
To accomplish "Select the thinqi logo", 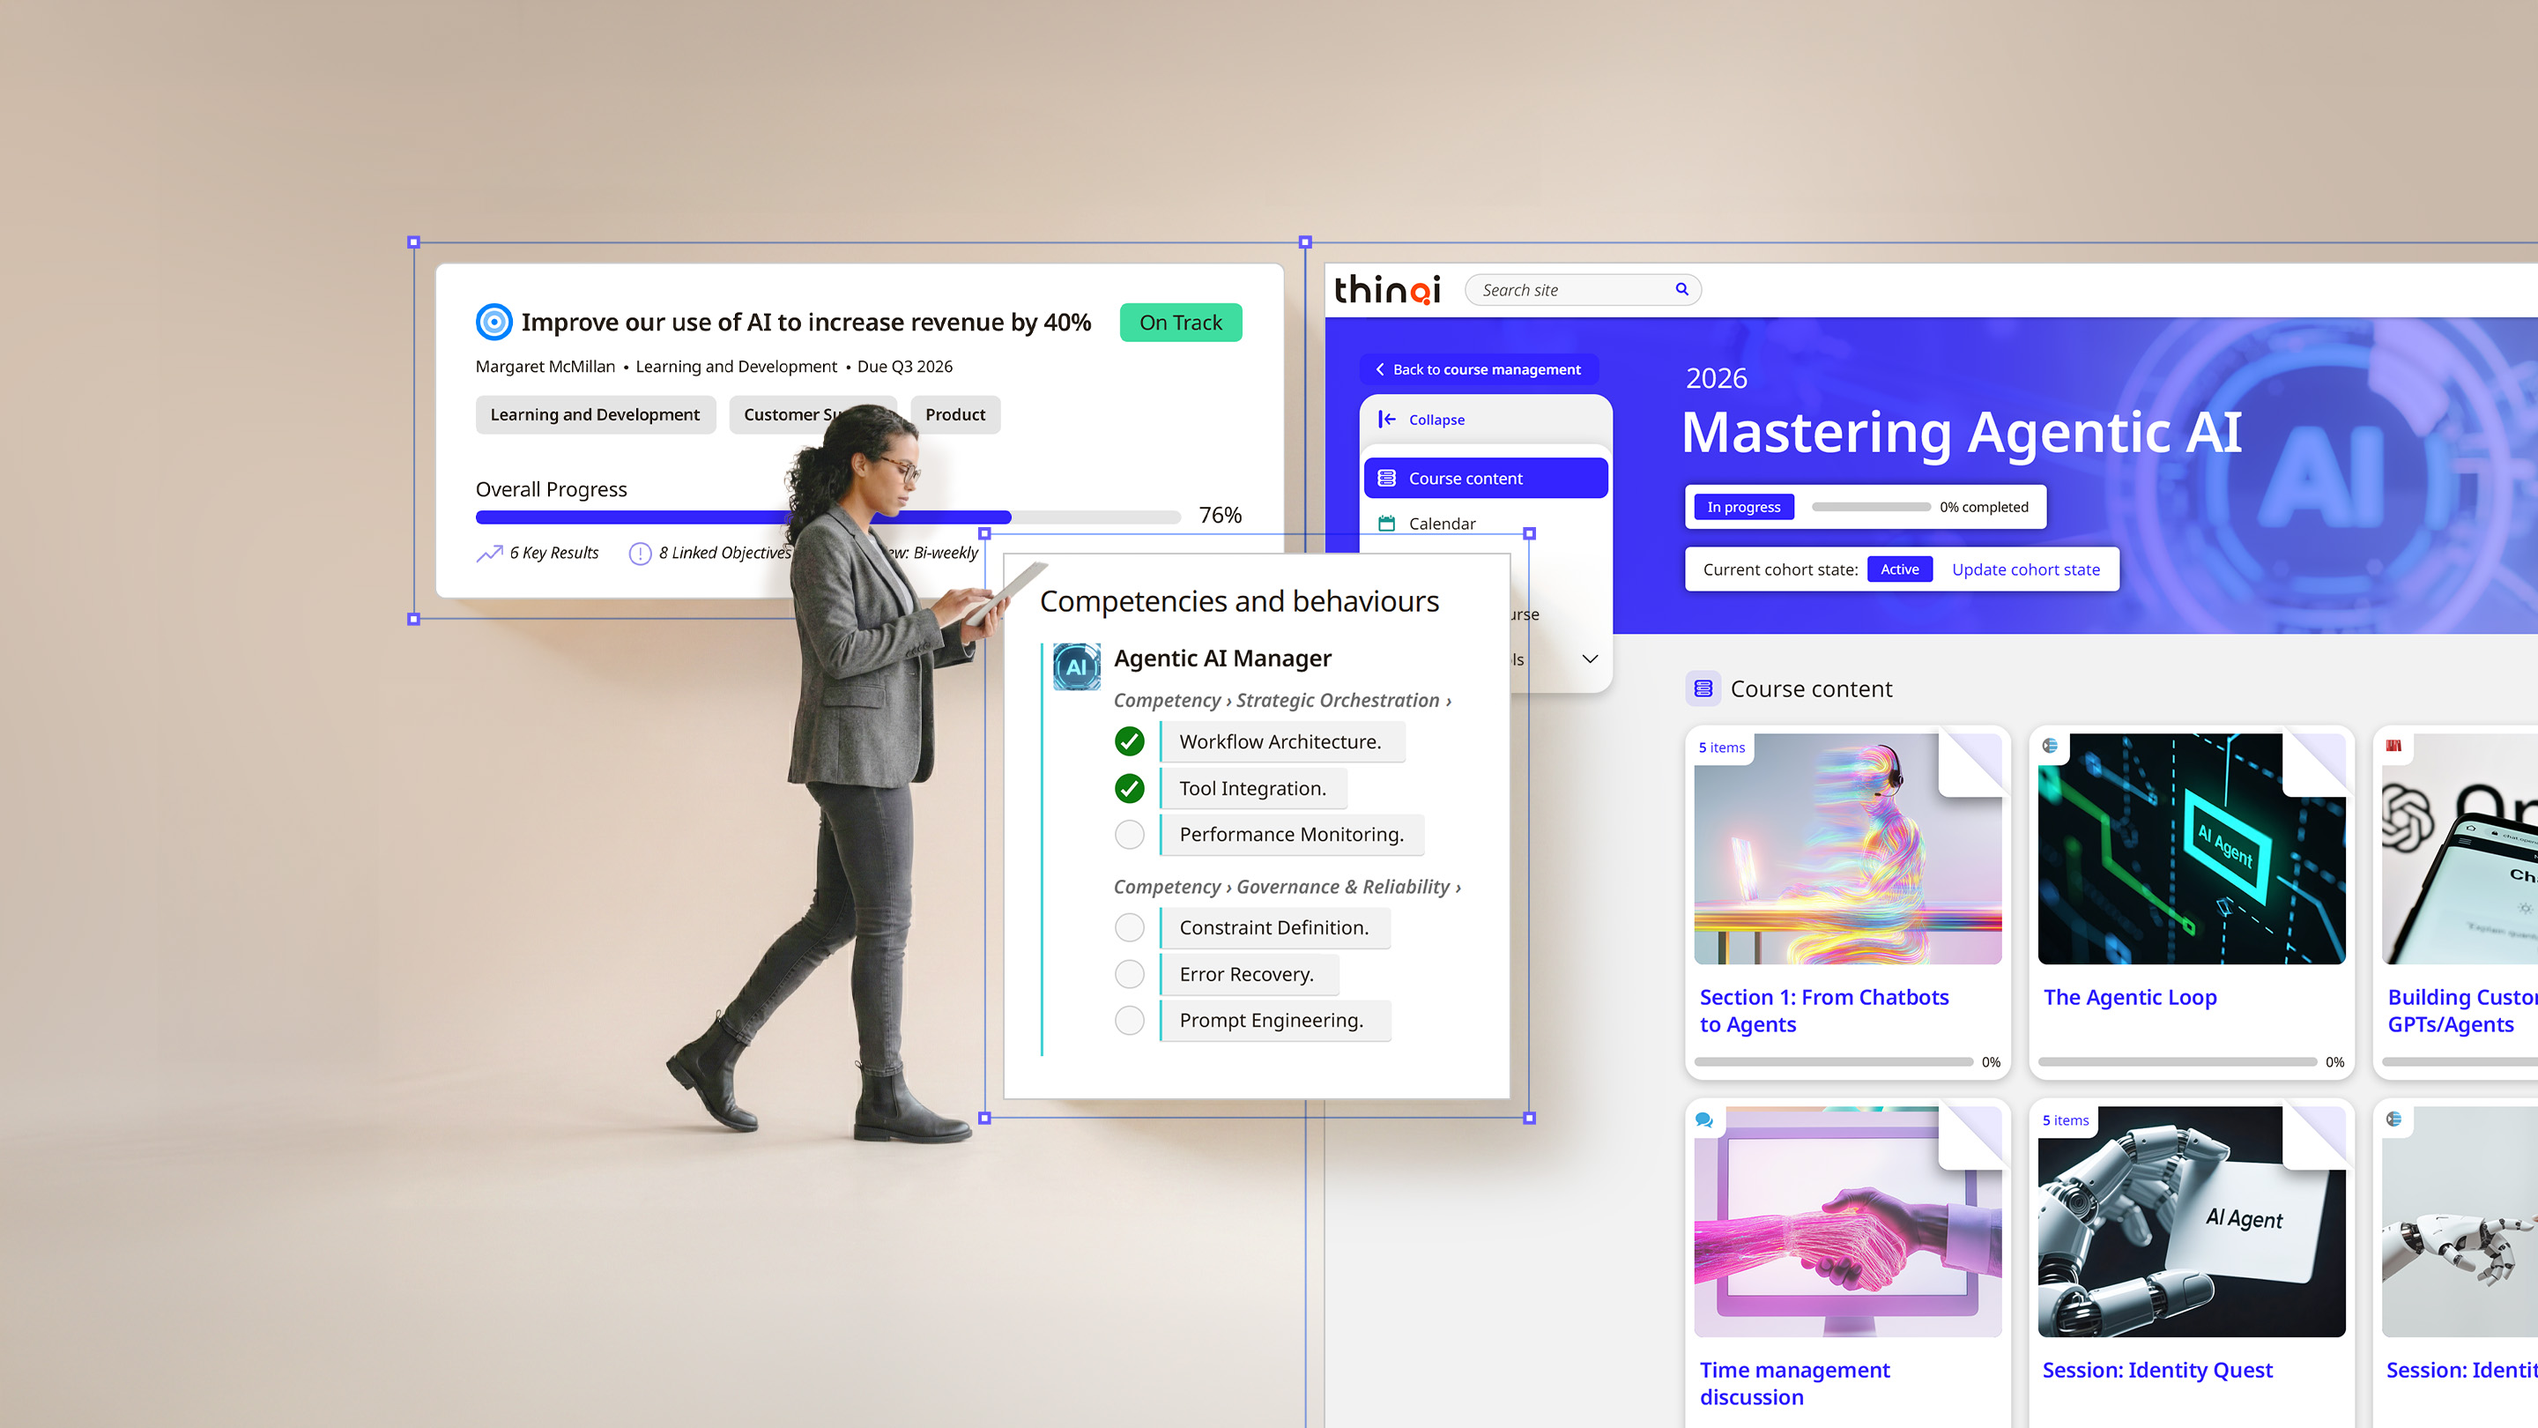I will 1388,290.
